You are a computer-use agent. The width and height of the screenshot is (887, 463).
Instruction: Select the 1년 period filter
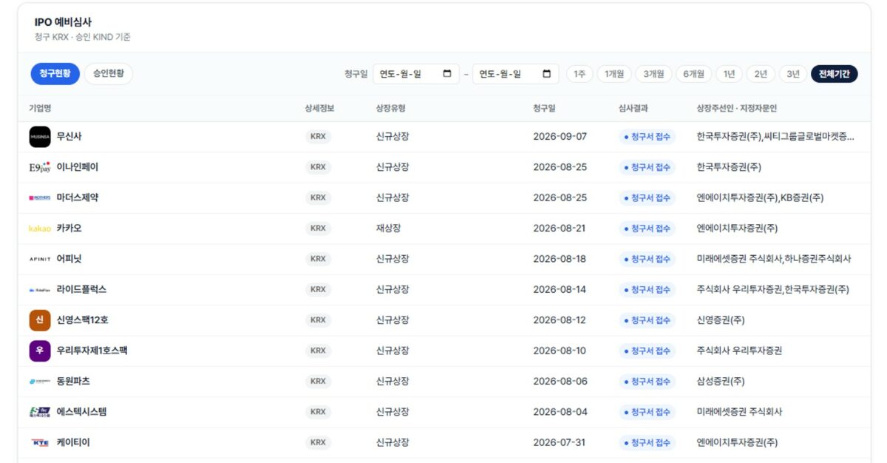[x=729, y=74]
